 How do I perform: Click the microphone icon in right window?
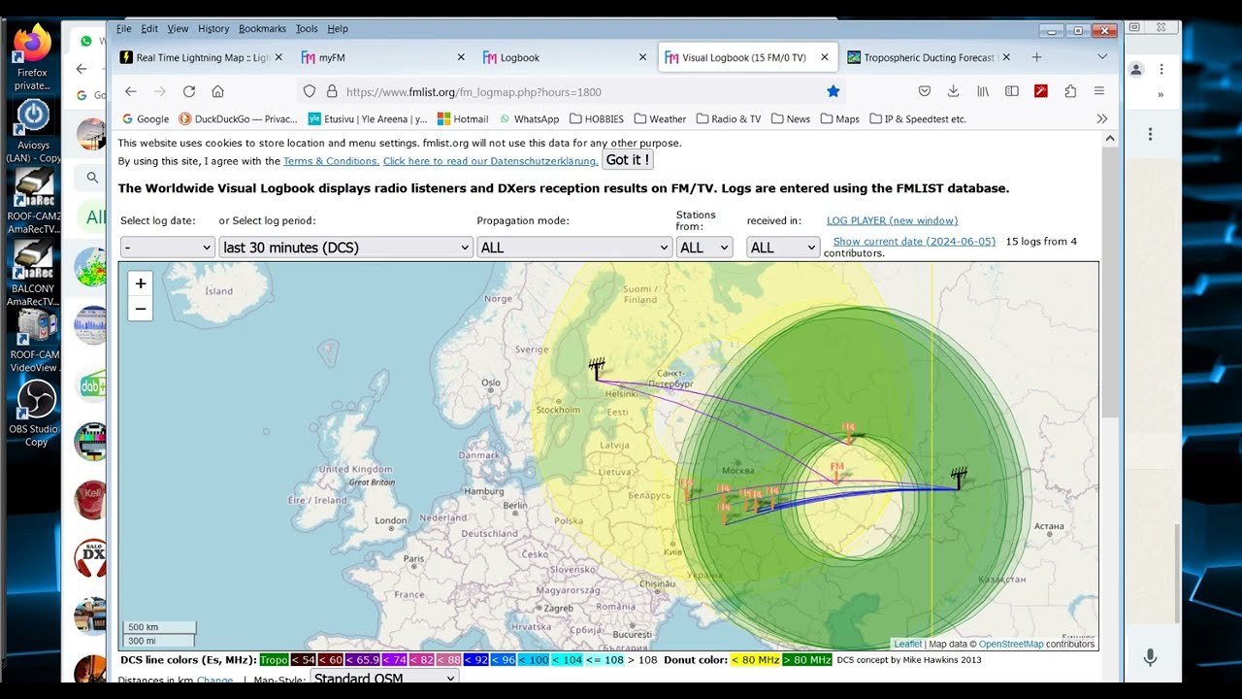tap(1150, 657)
